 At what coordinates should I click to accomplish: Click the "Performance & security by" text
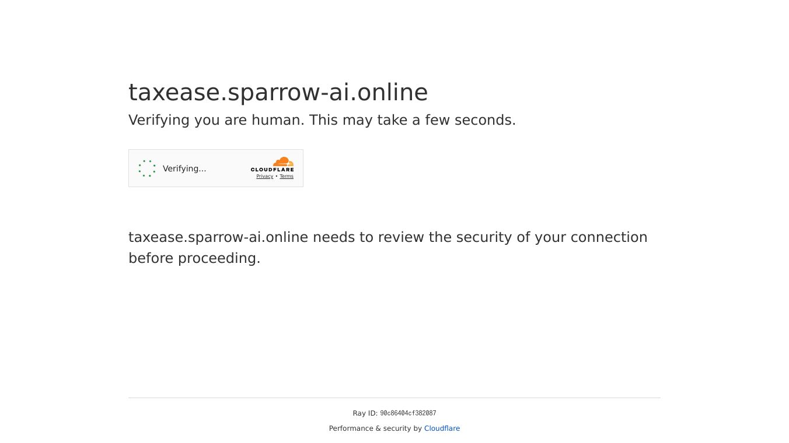click(x=375, y=428)
